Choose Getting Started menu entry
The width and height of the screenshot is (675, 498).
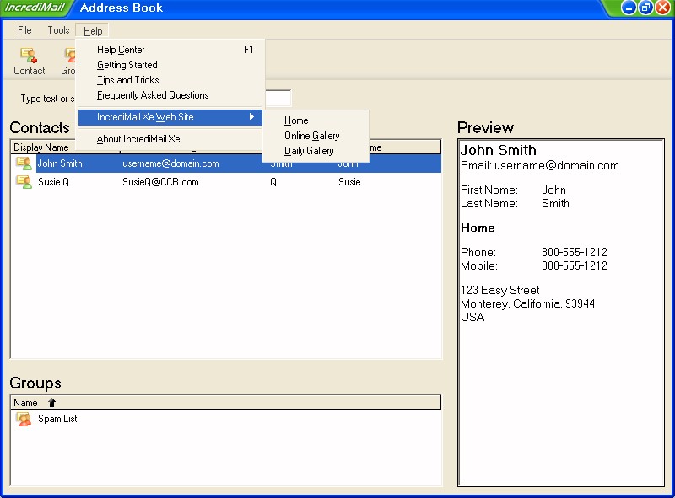127,65
